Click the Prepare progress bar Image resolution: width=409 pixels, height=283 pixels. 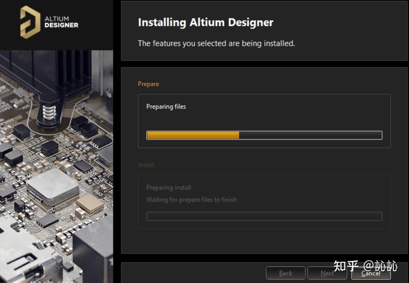point(264,135)
